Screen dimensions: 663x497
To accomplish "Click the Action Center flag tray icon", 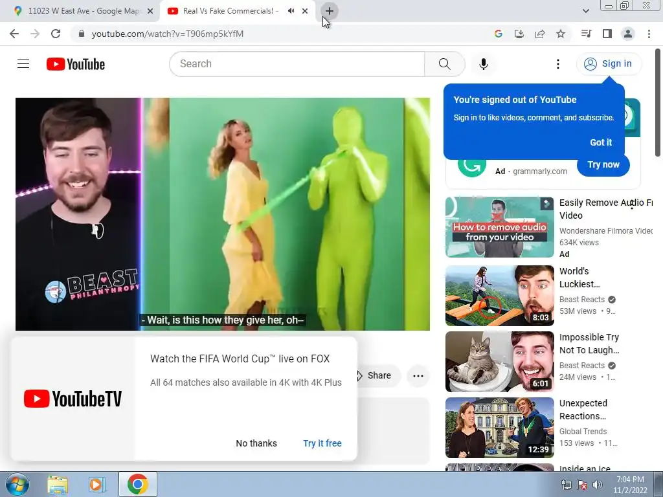I will 582,485.
